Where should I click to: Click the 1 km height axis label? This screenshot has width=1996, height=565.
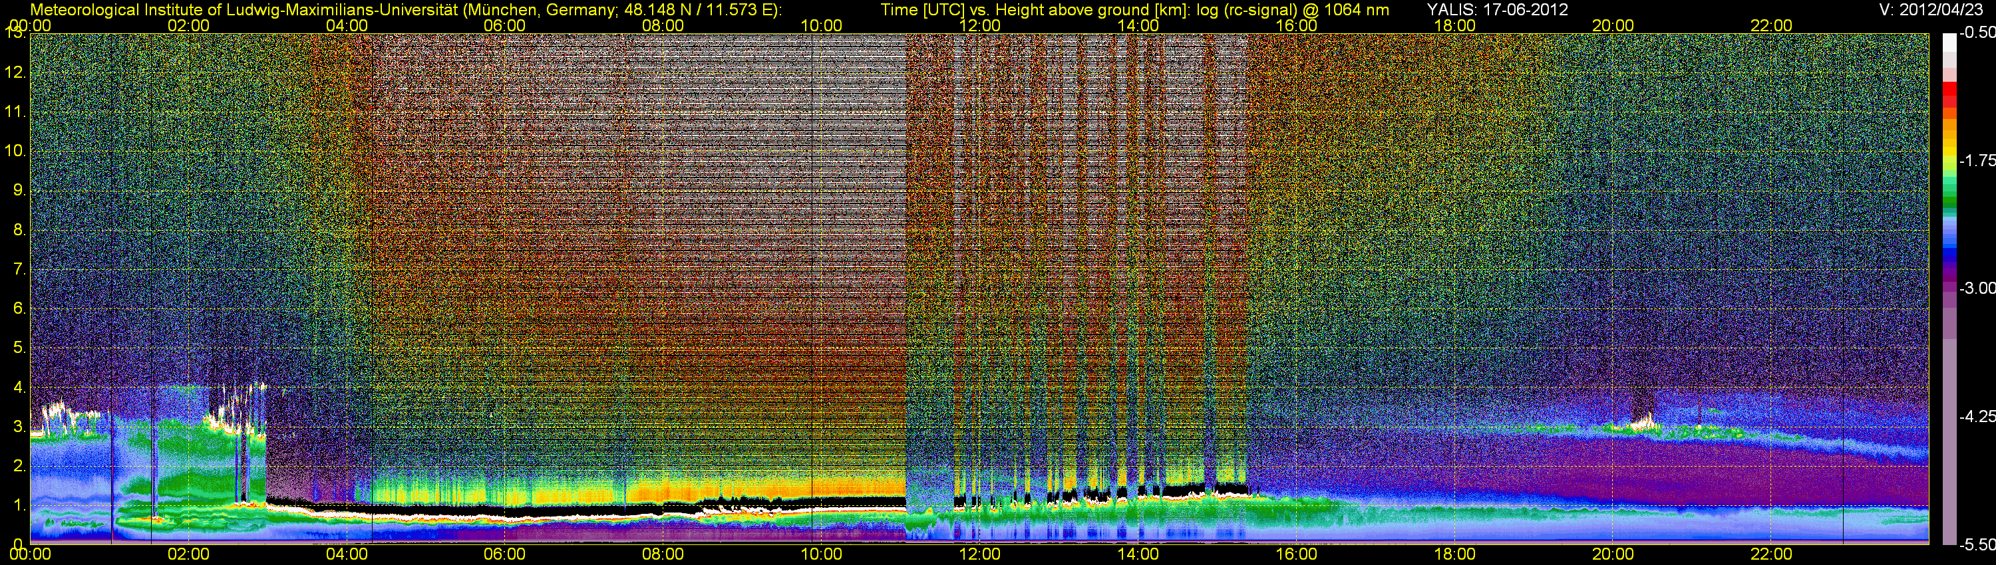pyautogui.click(x=19, y=505)
